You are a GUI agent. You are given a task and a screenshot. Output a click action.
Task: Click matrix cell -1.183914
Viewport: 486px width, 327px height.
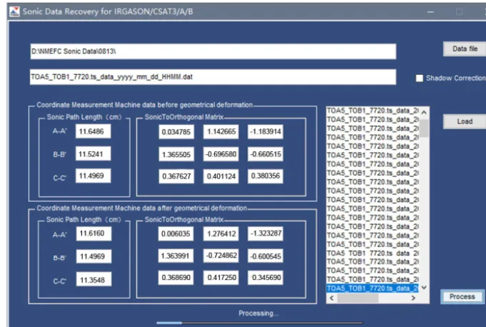click(265, 131)
